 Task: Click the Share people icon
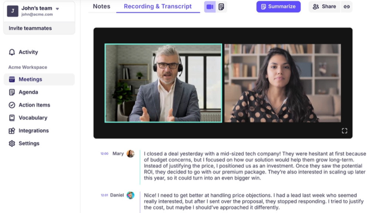pos(316,6)
